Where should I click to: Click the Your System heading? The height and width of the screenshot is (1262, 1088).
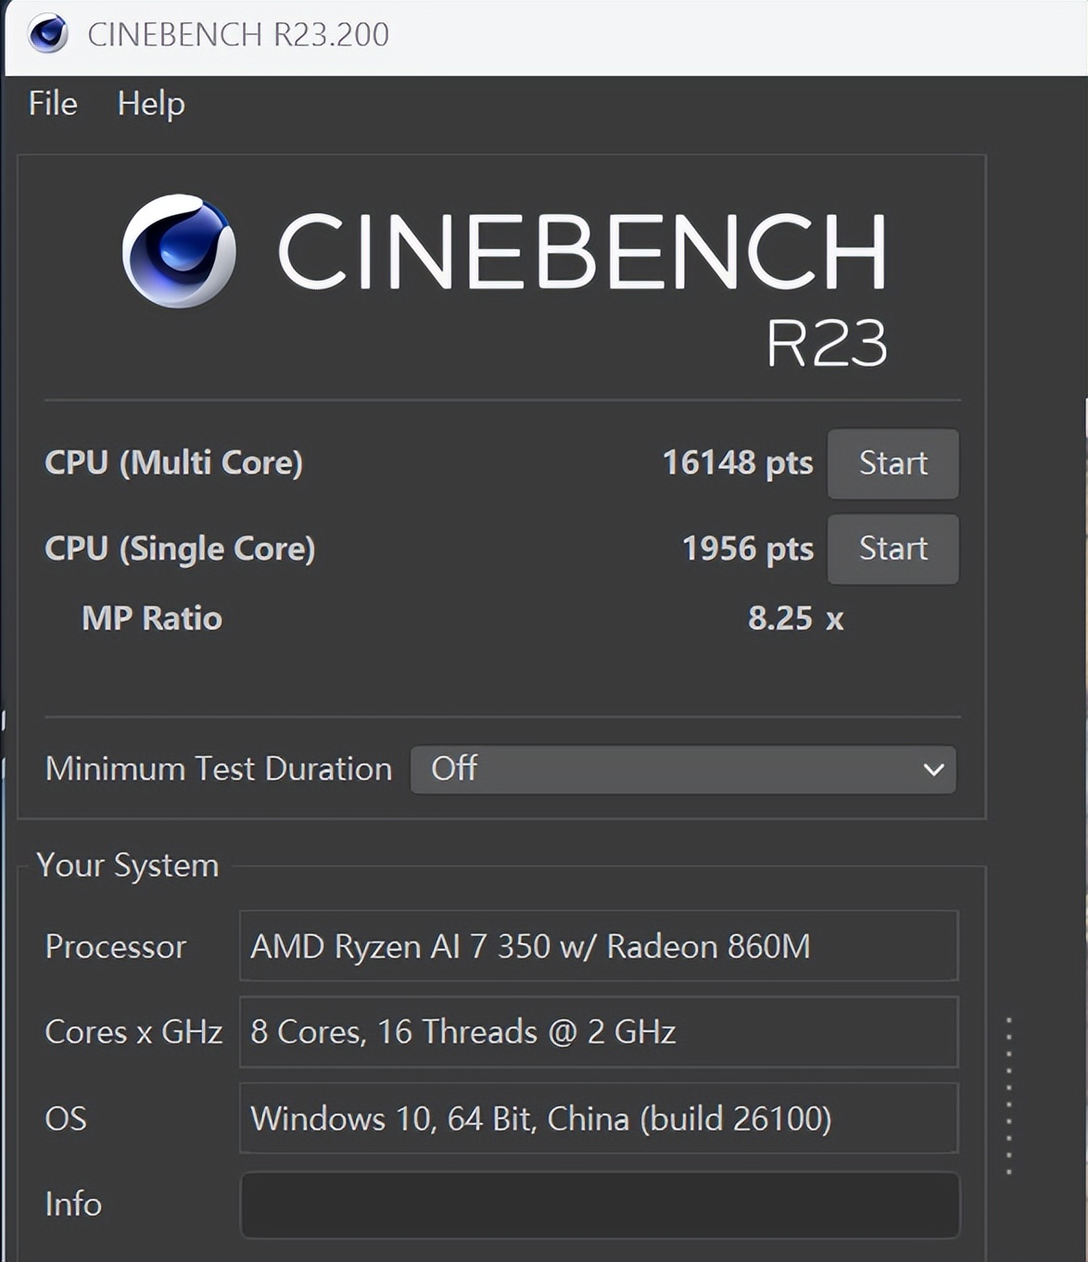[x=128, y=864]
